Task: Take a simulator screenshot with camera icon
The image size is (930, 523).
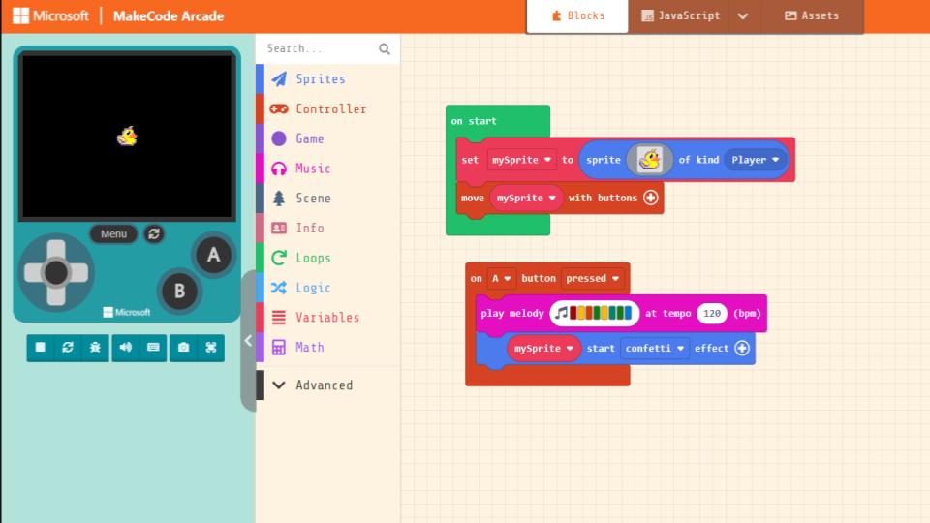Action: [183, 348]
